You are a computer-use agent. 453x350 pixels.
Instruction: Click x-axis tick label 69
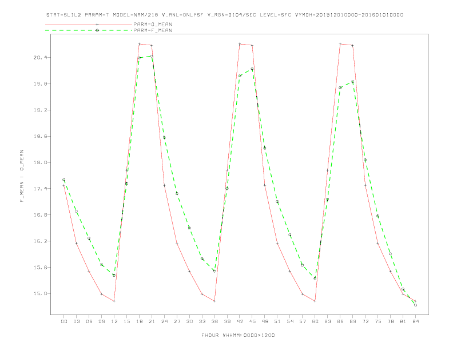(353, 321)
